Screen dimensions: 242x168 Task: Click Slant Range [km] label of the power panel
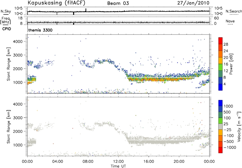tap(8, 64)
